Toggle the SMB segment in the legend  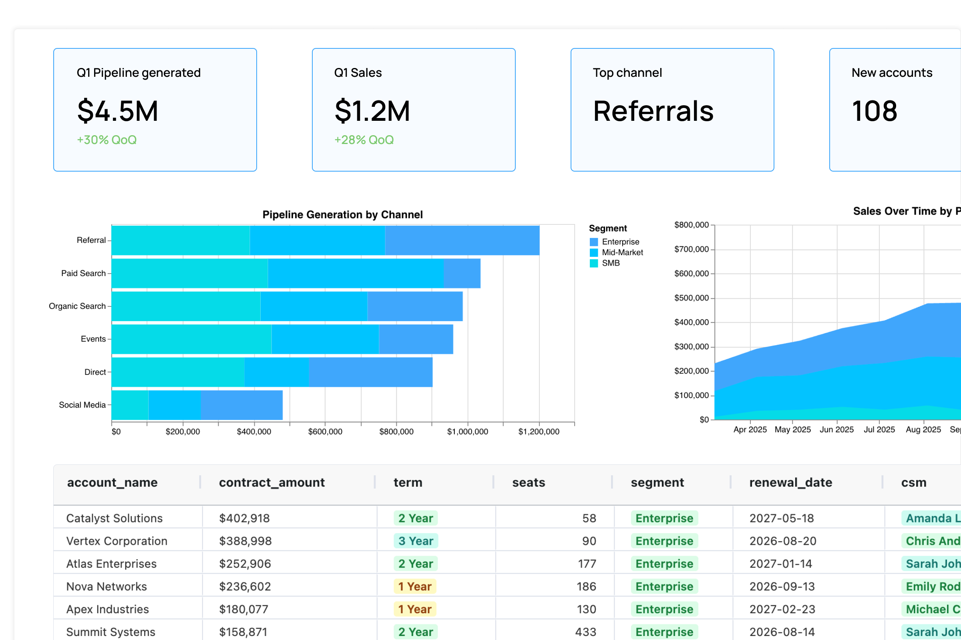[x=611, y=263]
